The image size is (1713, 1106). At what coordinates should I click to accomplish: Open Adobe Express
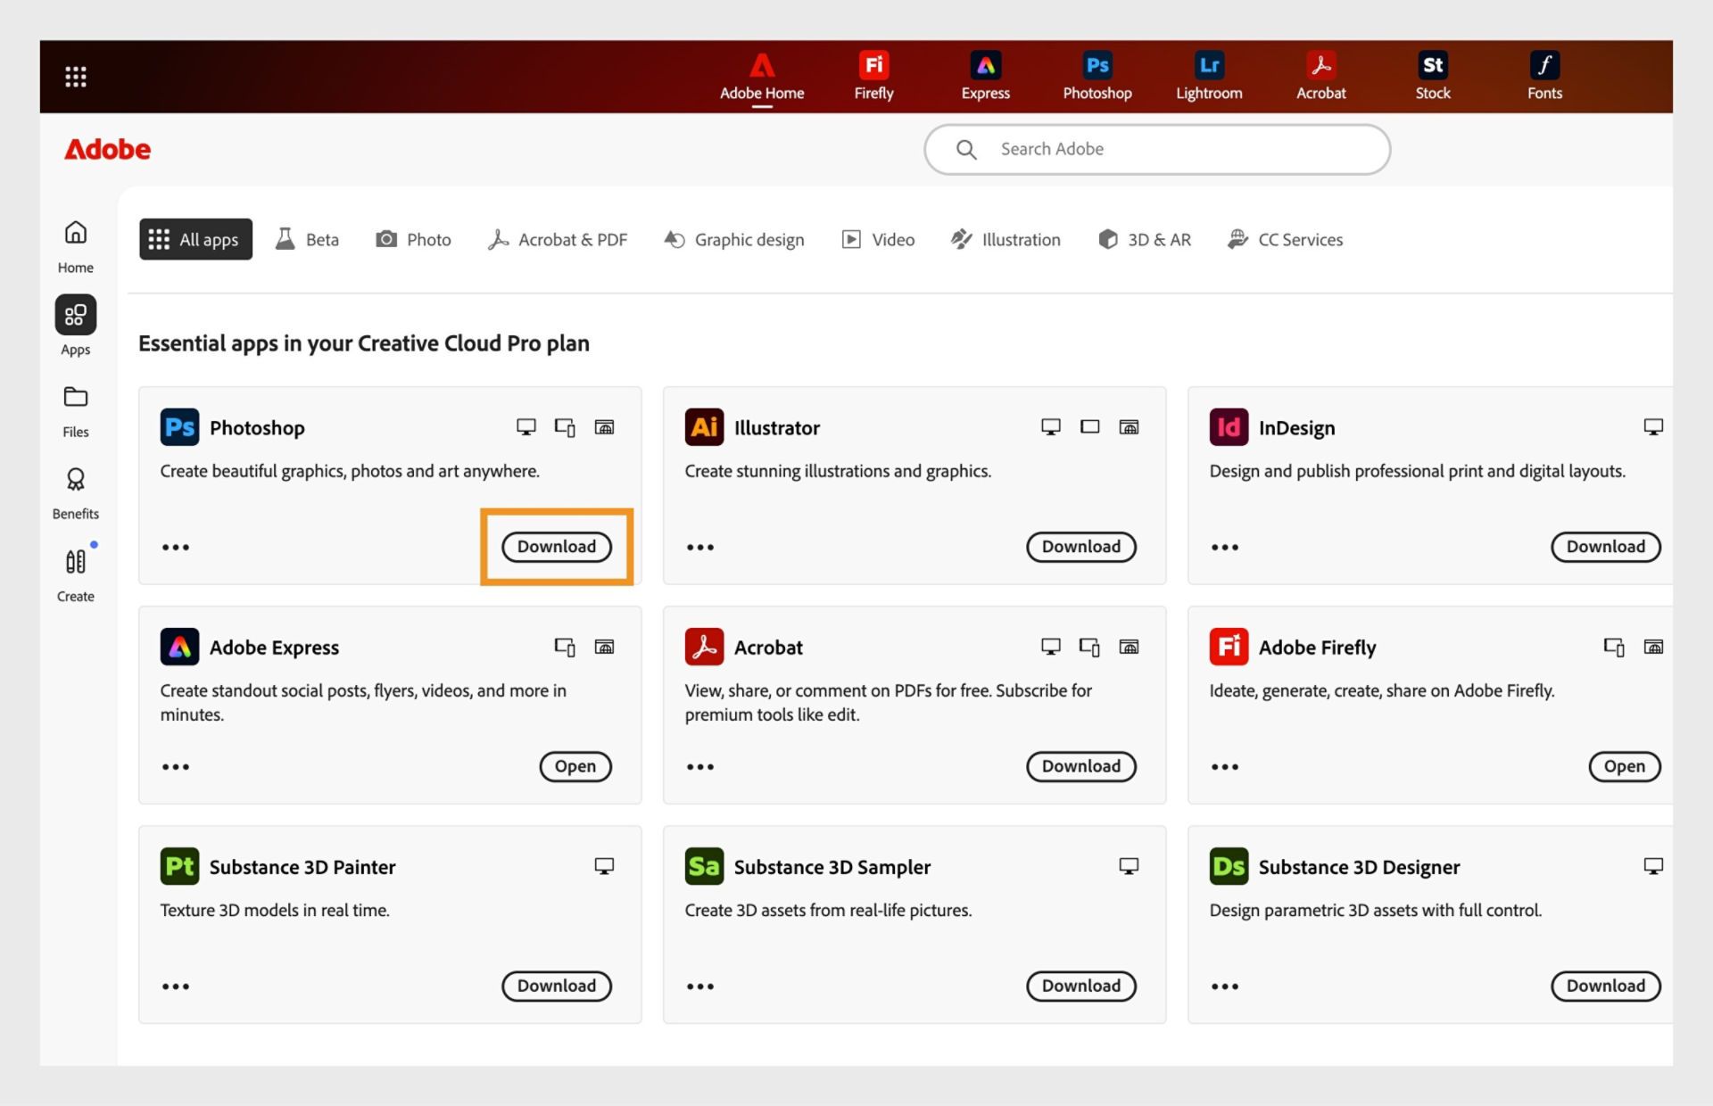[575, 766]
